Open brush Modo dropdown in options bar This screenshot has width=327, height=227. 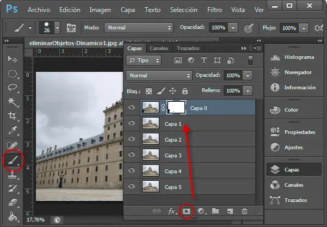pos(139,27)
